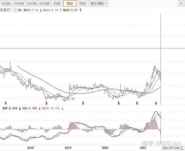This screenshot has width=185, height=151.
Task: Open the 周线 weekly chart tab
Action: (70, 3)
